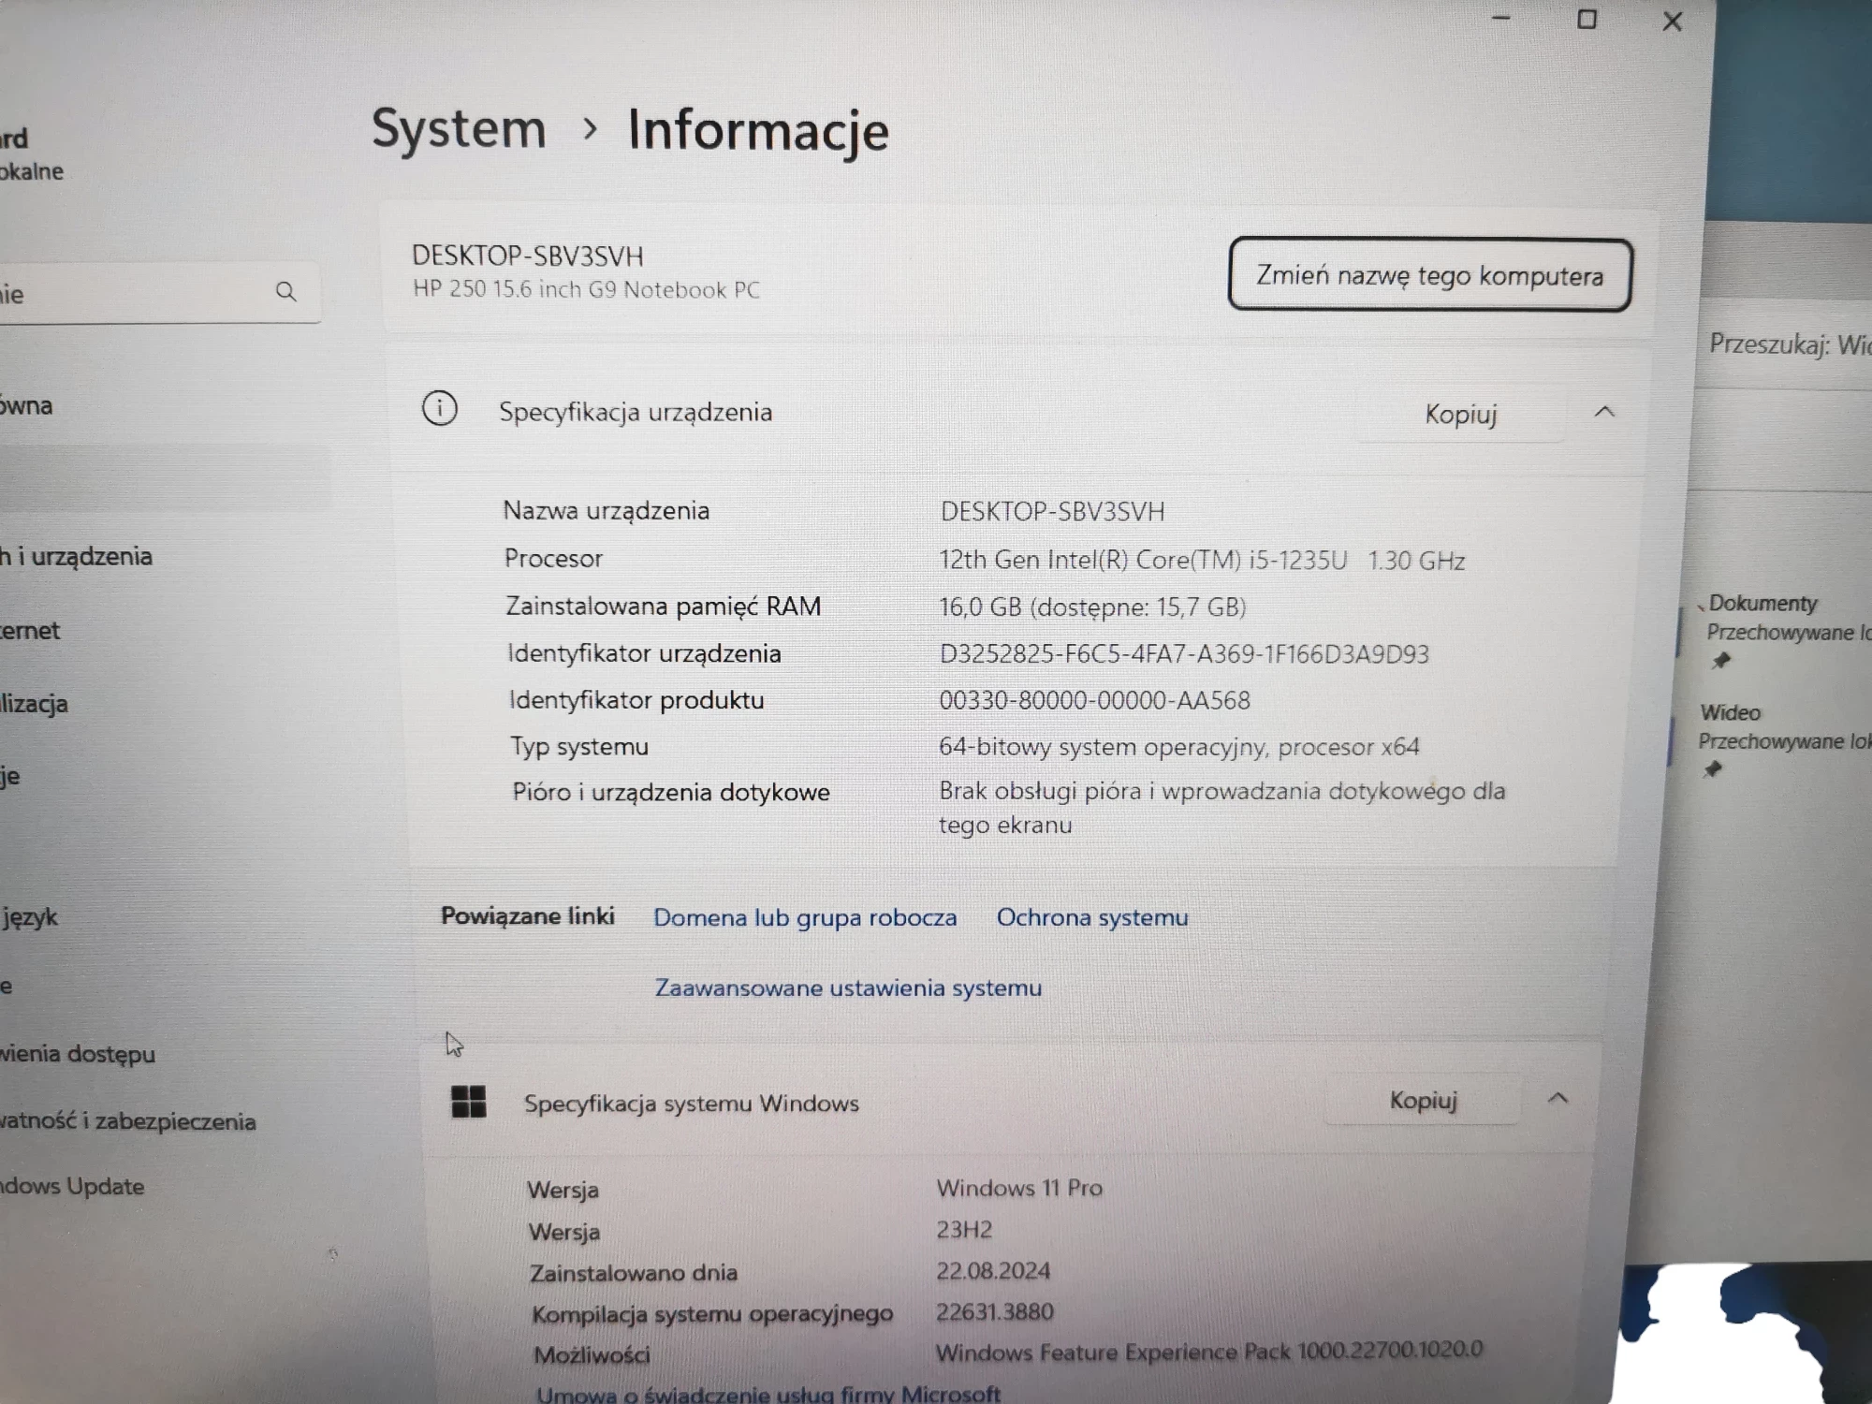Open the 'język' sidebar item
Image resolution: width=1872 pixels, height=1404 pixels.
click(x=29, y=917)
